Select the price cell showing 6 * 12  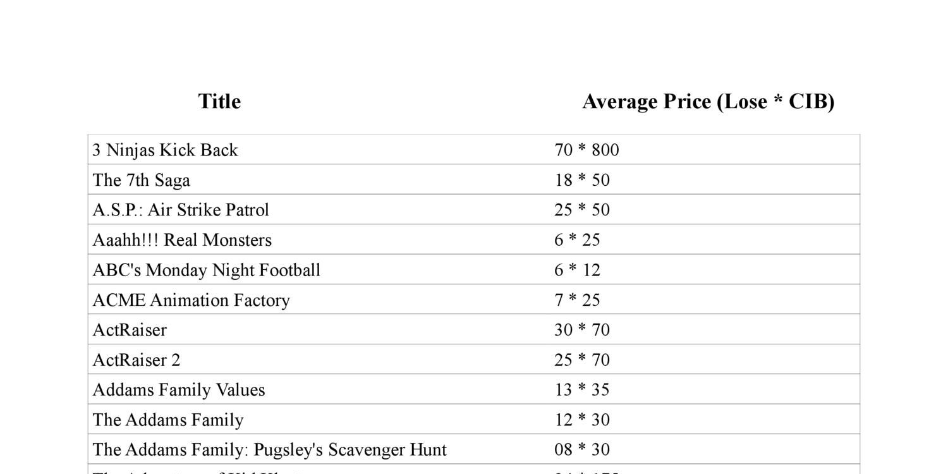[577, 270]
